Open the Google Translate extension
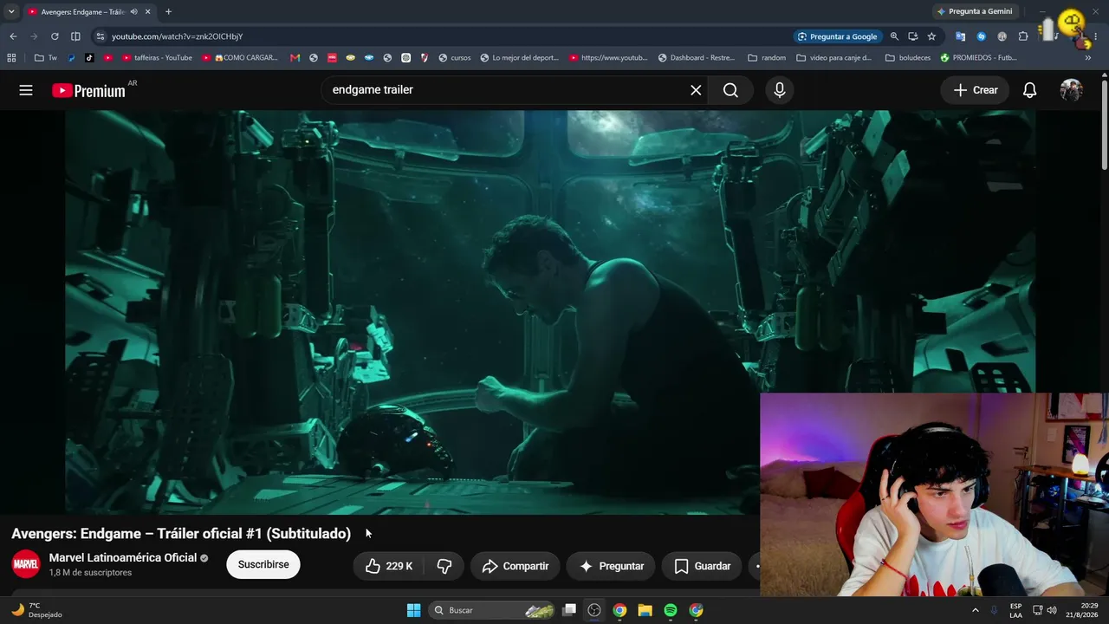The image size is (1109, 624). point(960,36)
